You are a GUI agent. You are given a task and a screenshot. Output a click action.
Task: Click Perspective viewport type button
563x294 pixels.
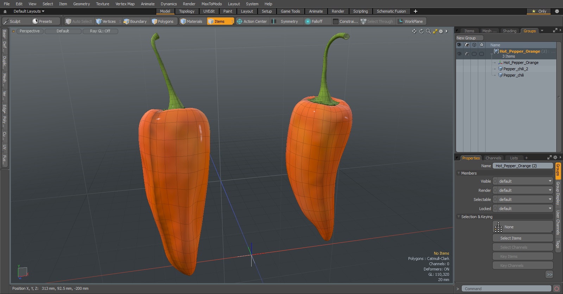pyautogui.click(x=30, y=31)
